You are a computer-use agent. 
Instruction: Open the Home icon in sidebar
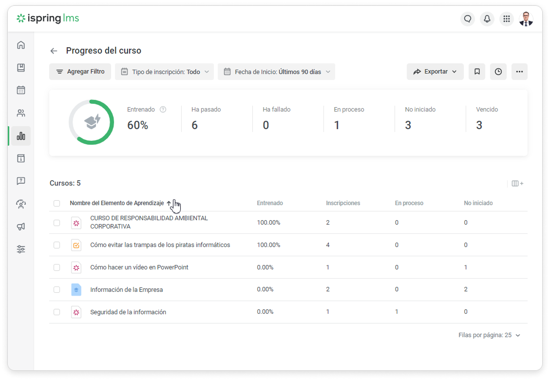(21, 45)
